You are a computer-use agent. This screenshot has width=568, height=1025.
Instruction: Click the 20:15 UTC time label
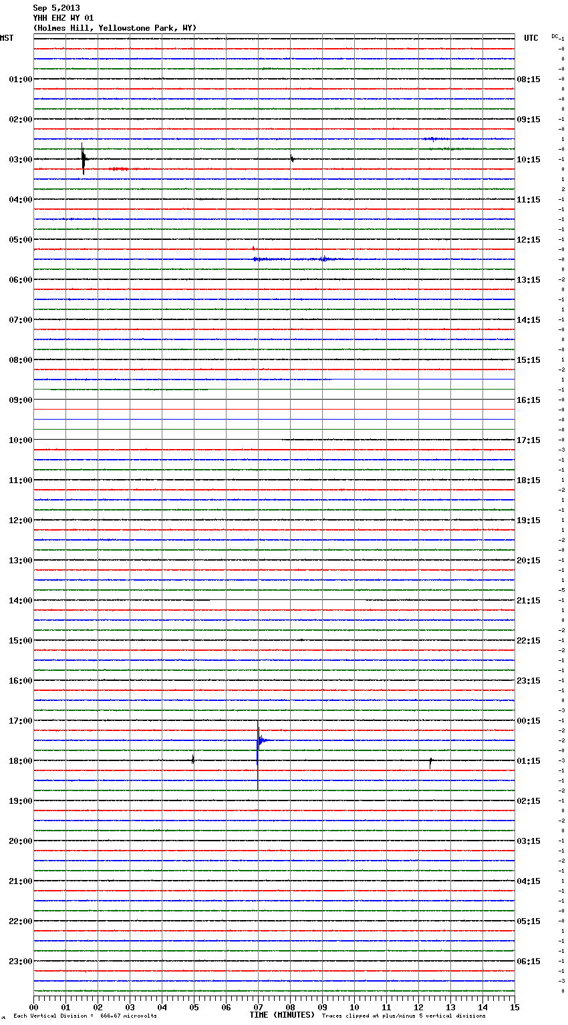(529, 561)
